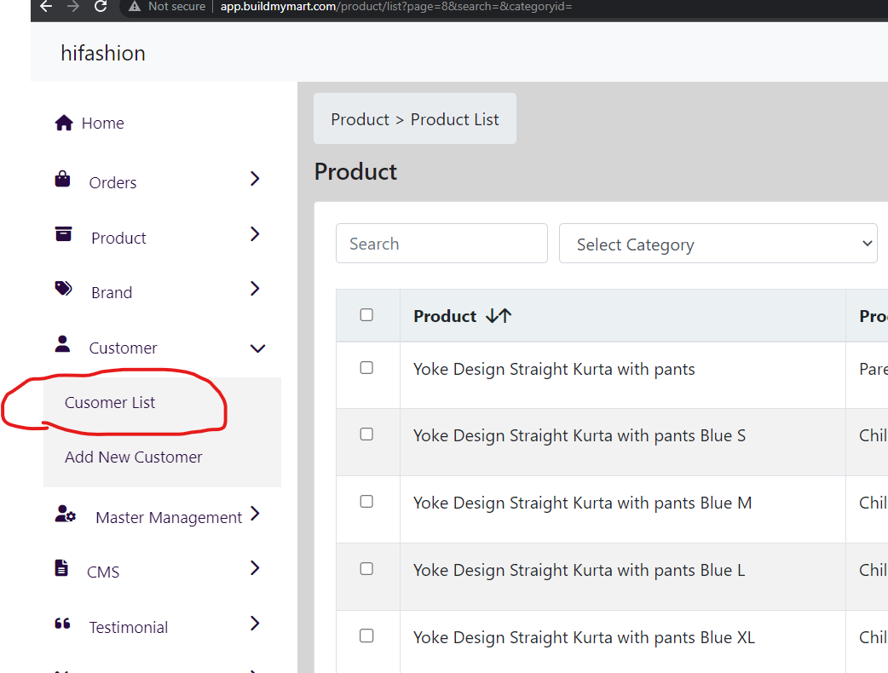Open the Product sidebar menu
This screenshot has height=673, width=888.
pyautogui.click(x=118, y=239)
